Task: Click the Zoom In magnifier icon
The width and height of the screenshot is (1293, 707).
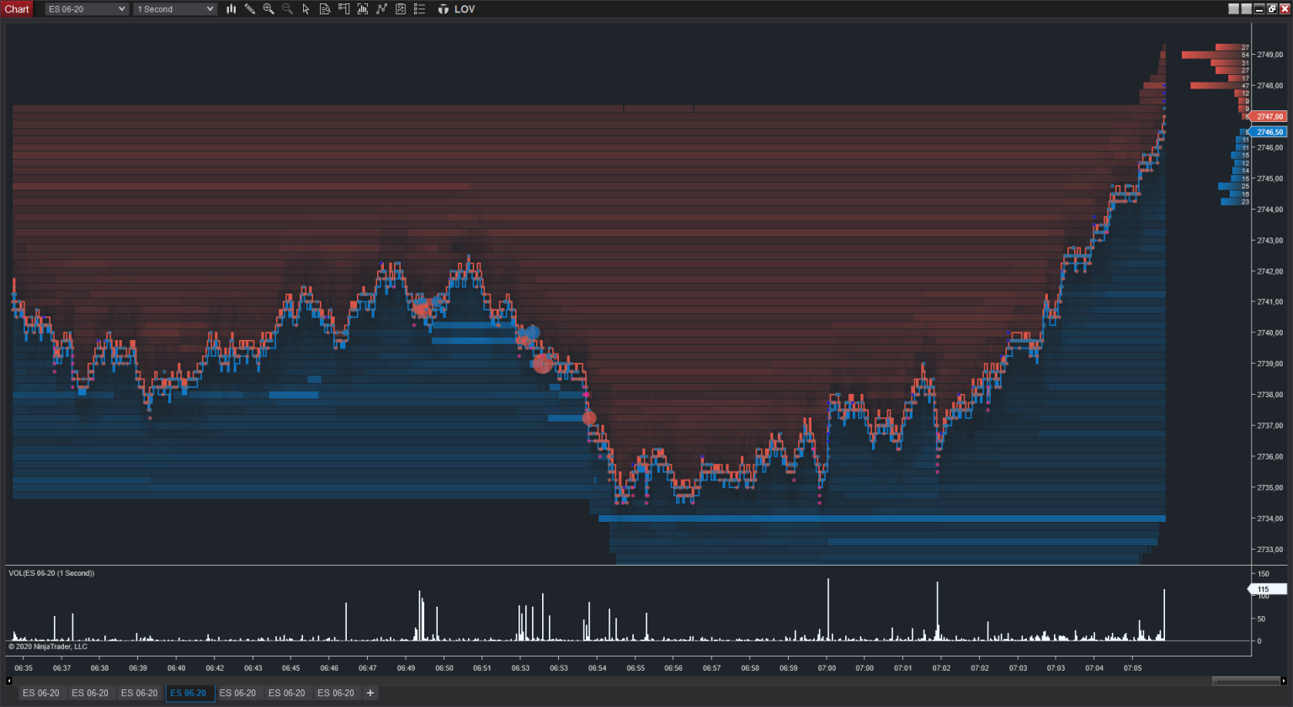Action: tap(269, 8)
